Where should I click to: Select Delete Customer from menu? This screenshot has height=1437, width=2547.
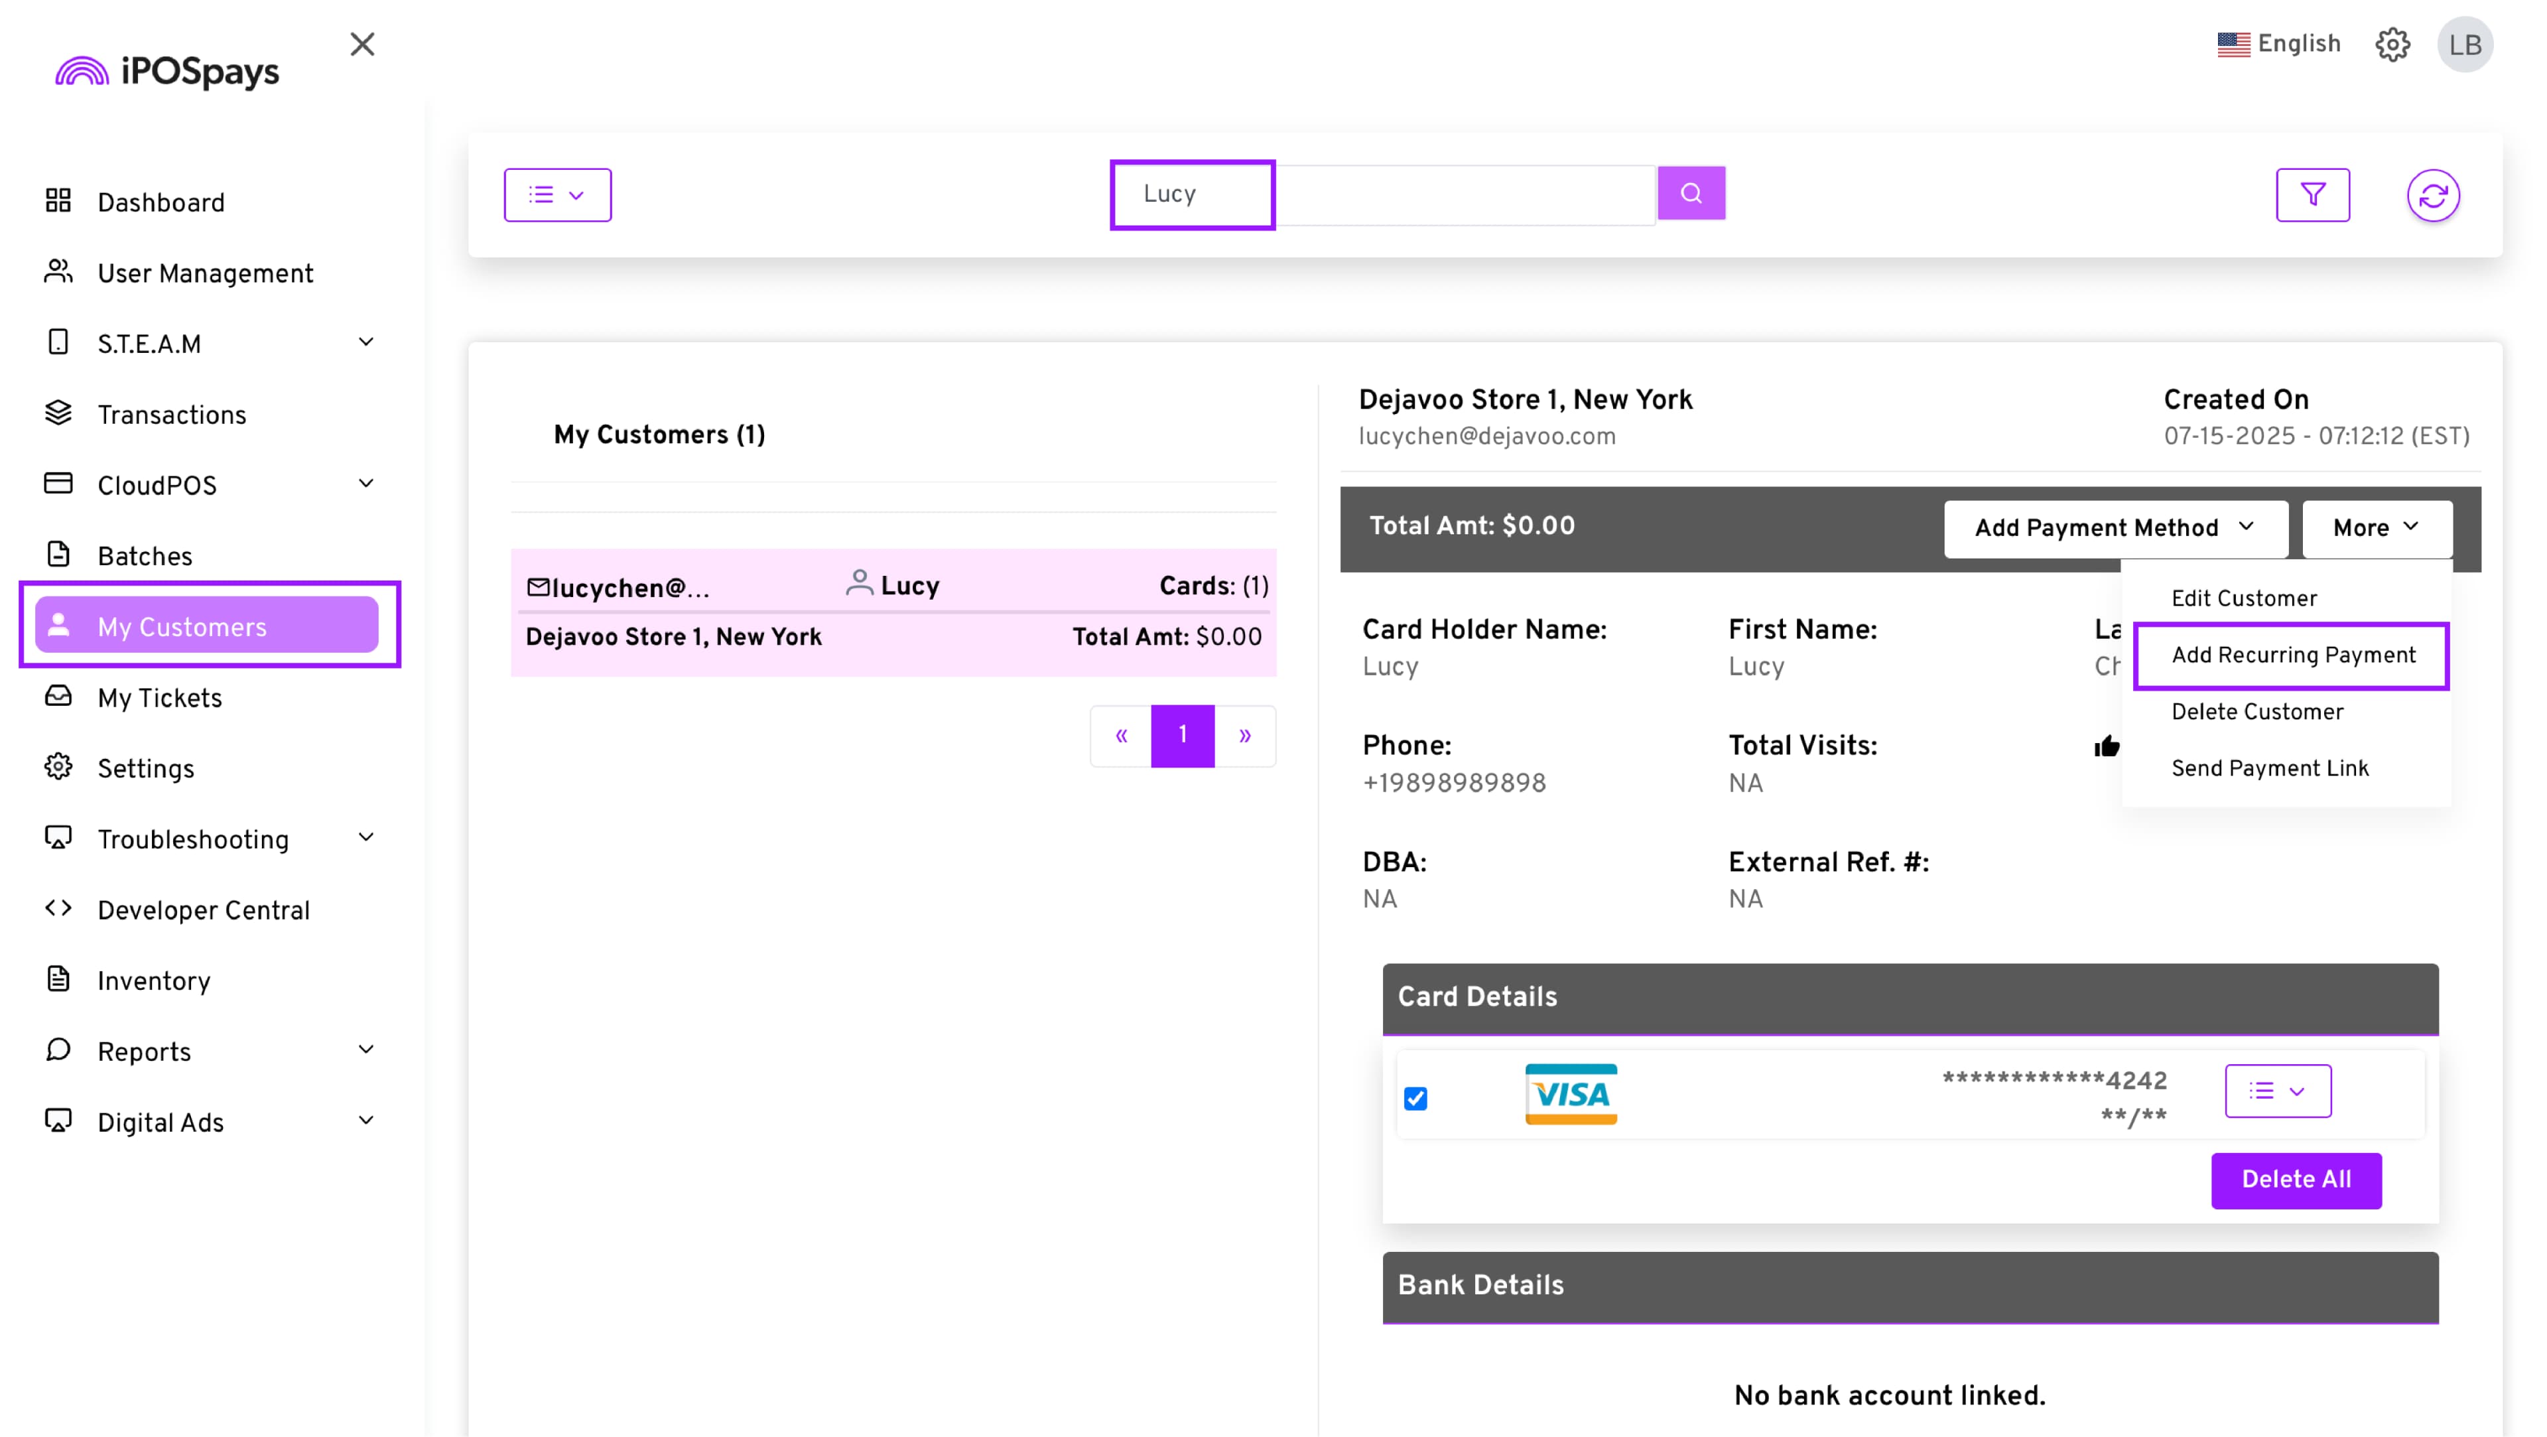click(2256, 712)
